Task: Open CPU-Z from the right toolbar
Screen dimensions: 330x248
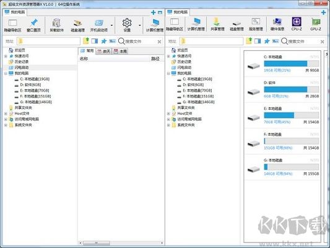Action: pyautogui.click(x=297, y=24)
